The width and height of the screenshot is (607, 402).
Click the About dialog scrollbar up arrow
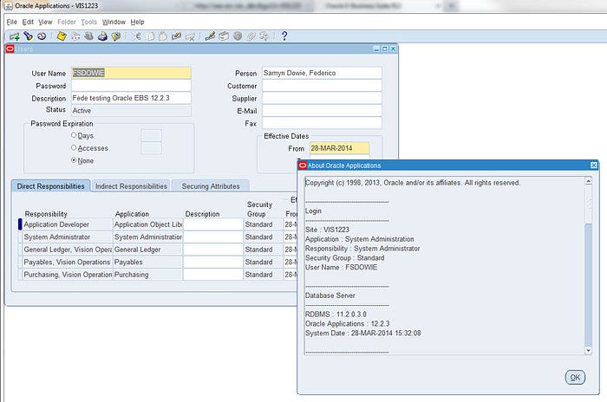coord(589,181)
